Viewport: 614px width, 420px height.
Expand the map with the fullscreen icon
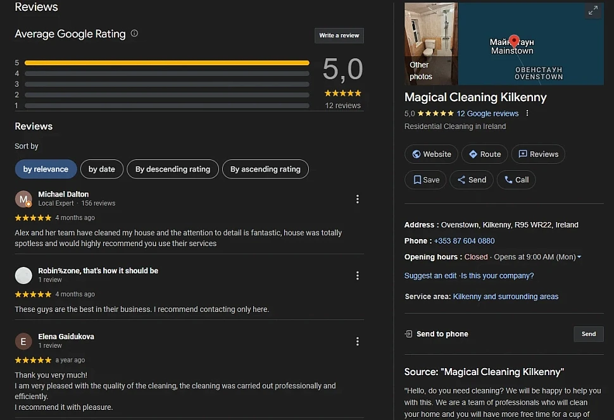(593, 10)
